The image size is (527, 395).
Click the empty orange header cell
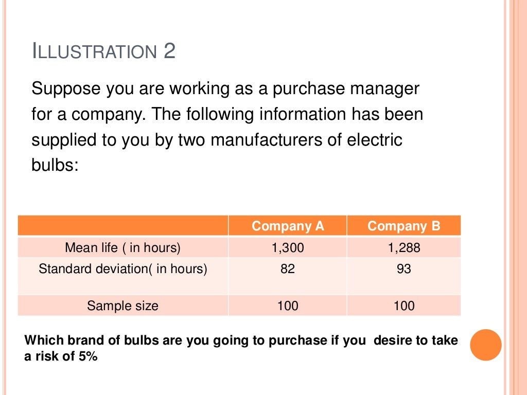pos(123,226)
